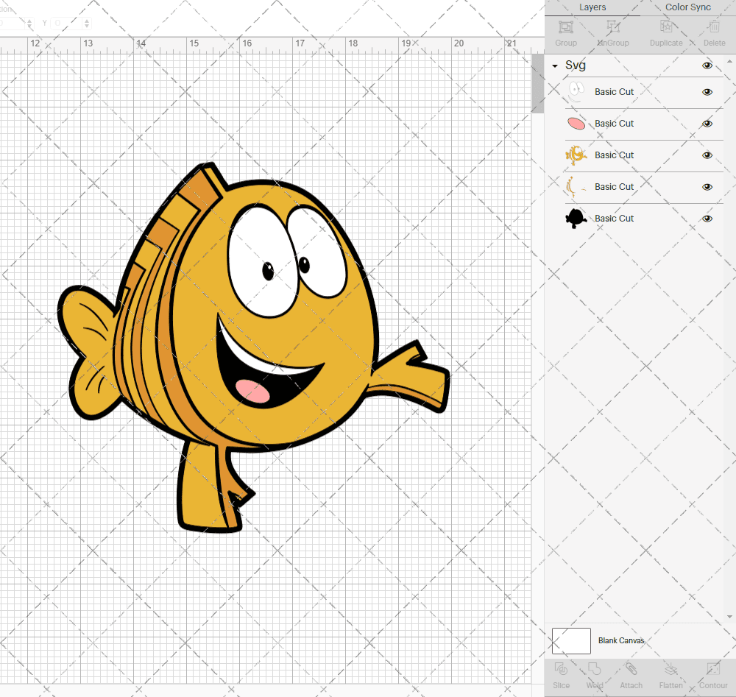736x697 pixels.
Task: Click the canvas vertical scrollbar thumb
Action: tap(537, 84)
